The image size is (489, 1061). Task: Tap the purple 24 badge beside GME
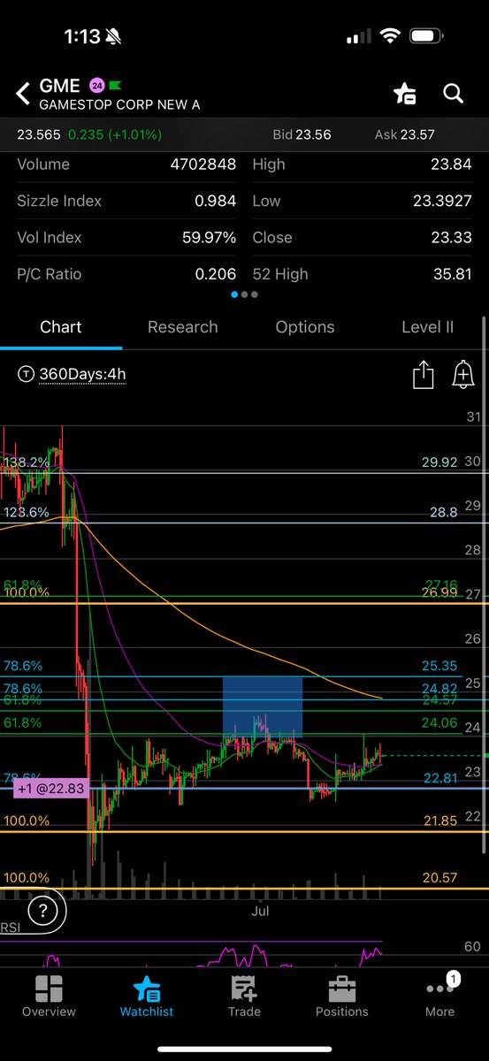[x=97, y=86]
